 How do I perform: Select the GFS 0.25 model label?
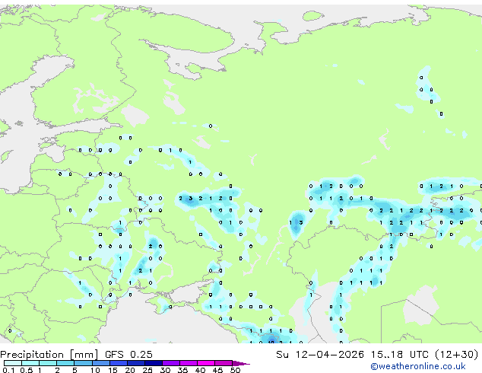point(128,355)
